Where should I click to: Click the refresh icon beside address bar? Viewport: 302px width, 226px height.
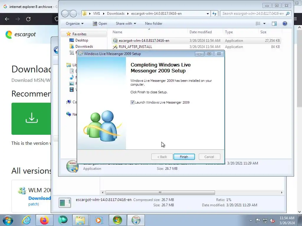(x=214, y=14)
